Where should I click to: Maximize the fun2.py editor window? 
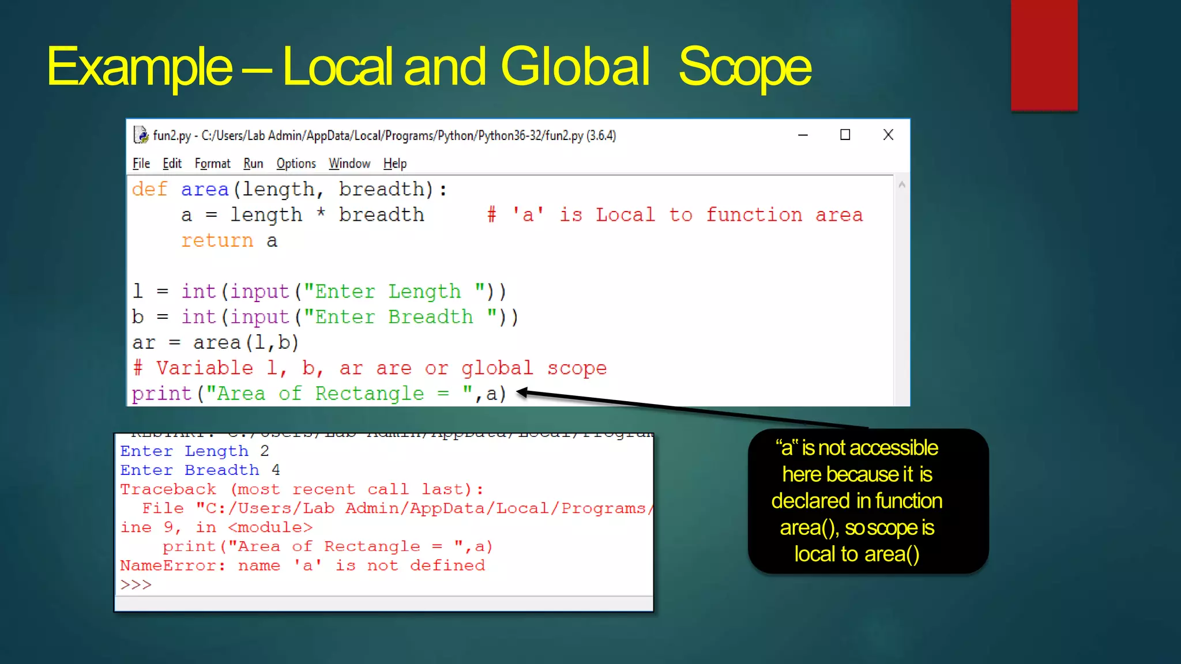(x=845, y=135)
